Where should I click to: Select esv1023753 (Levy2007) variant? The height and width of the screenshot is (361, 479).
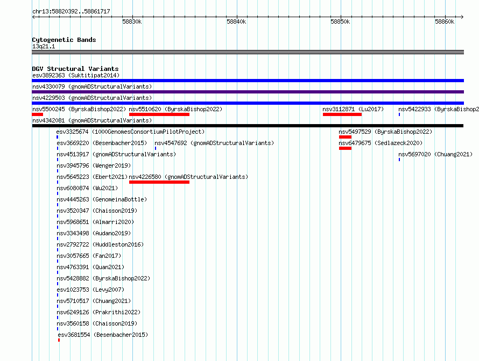point(90,290)
